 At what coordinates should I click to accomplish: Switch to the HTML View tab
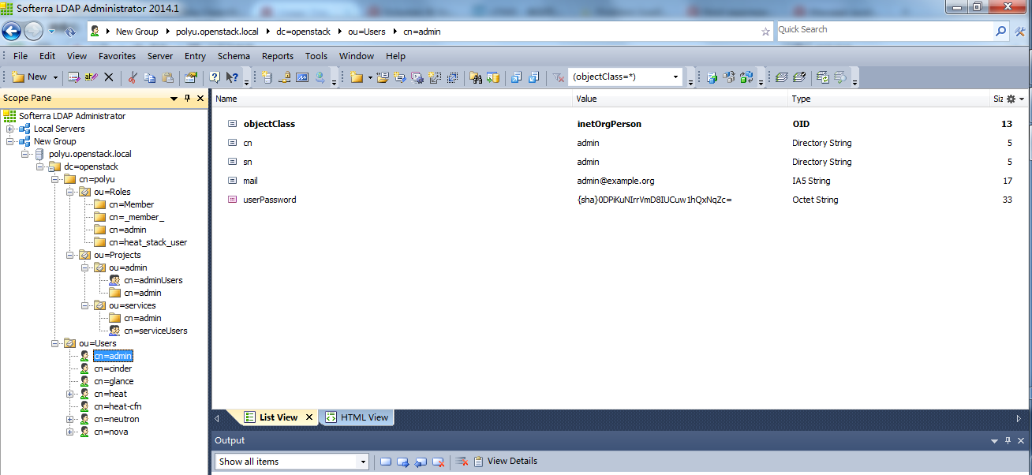click(x=357, y=417)
